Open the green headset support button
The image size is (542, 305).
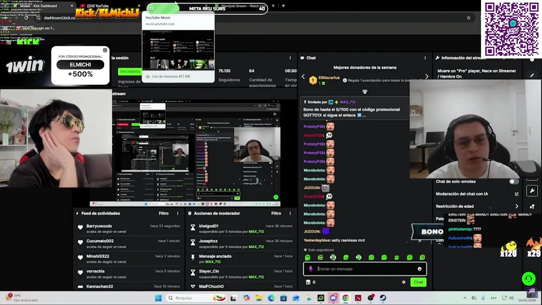click(528, 279)
